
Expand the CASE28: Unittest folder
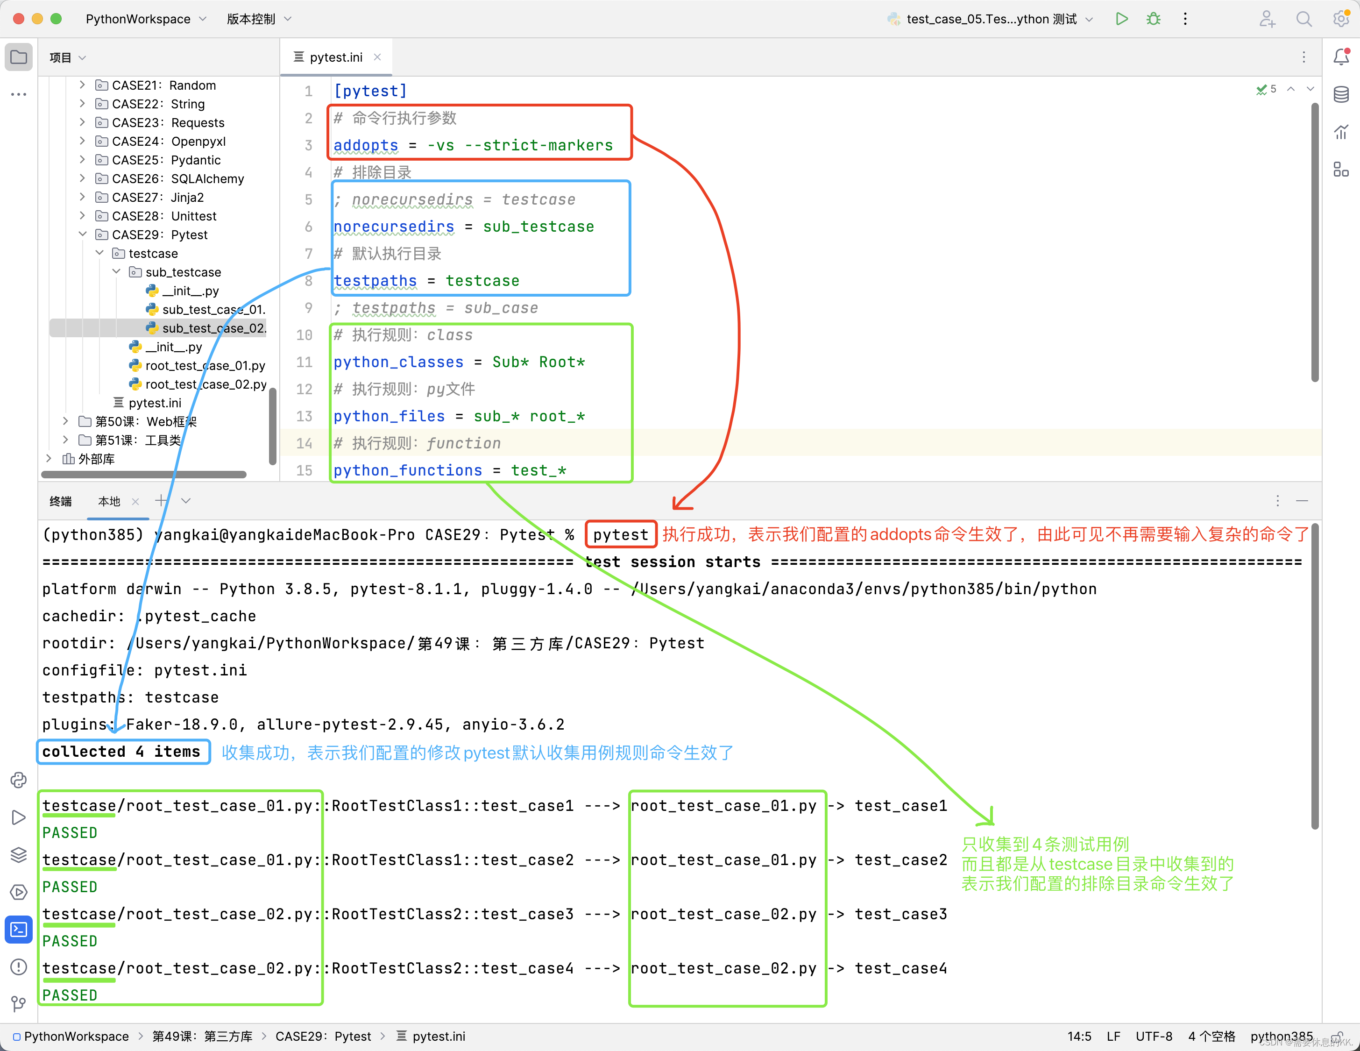tap(82, 215)
